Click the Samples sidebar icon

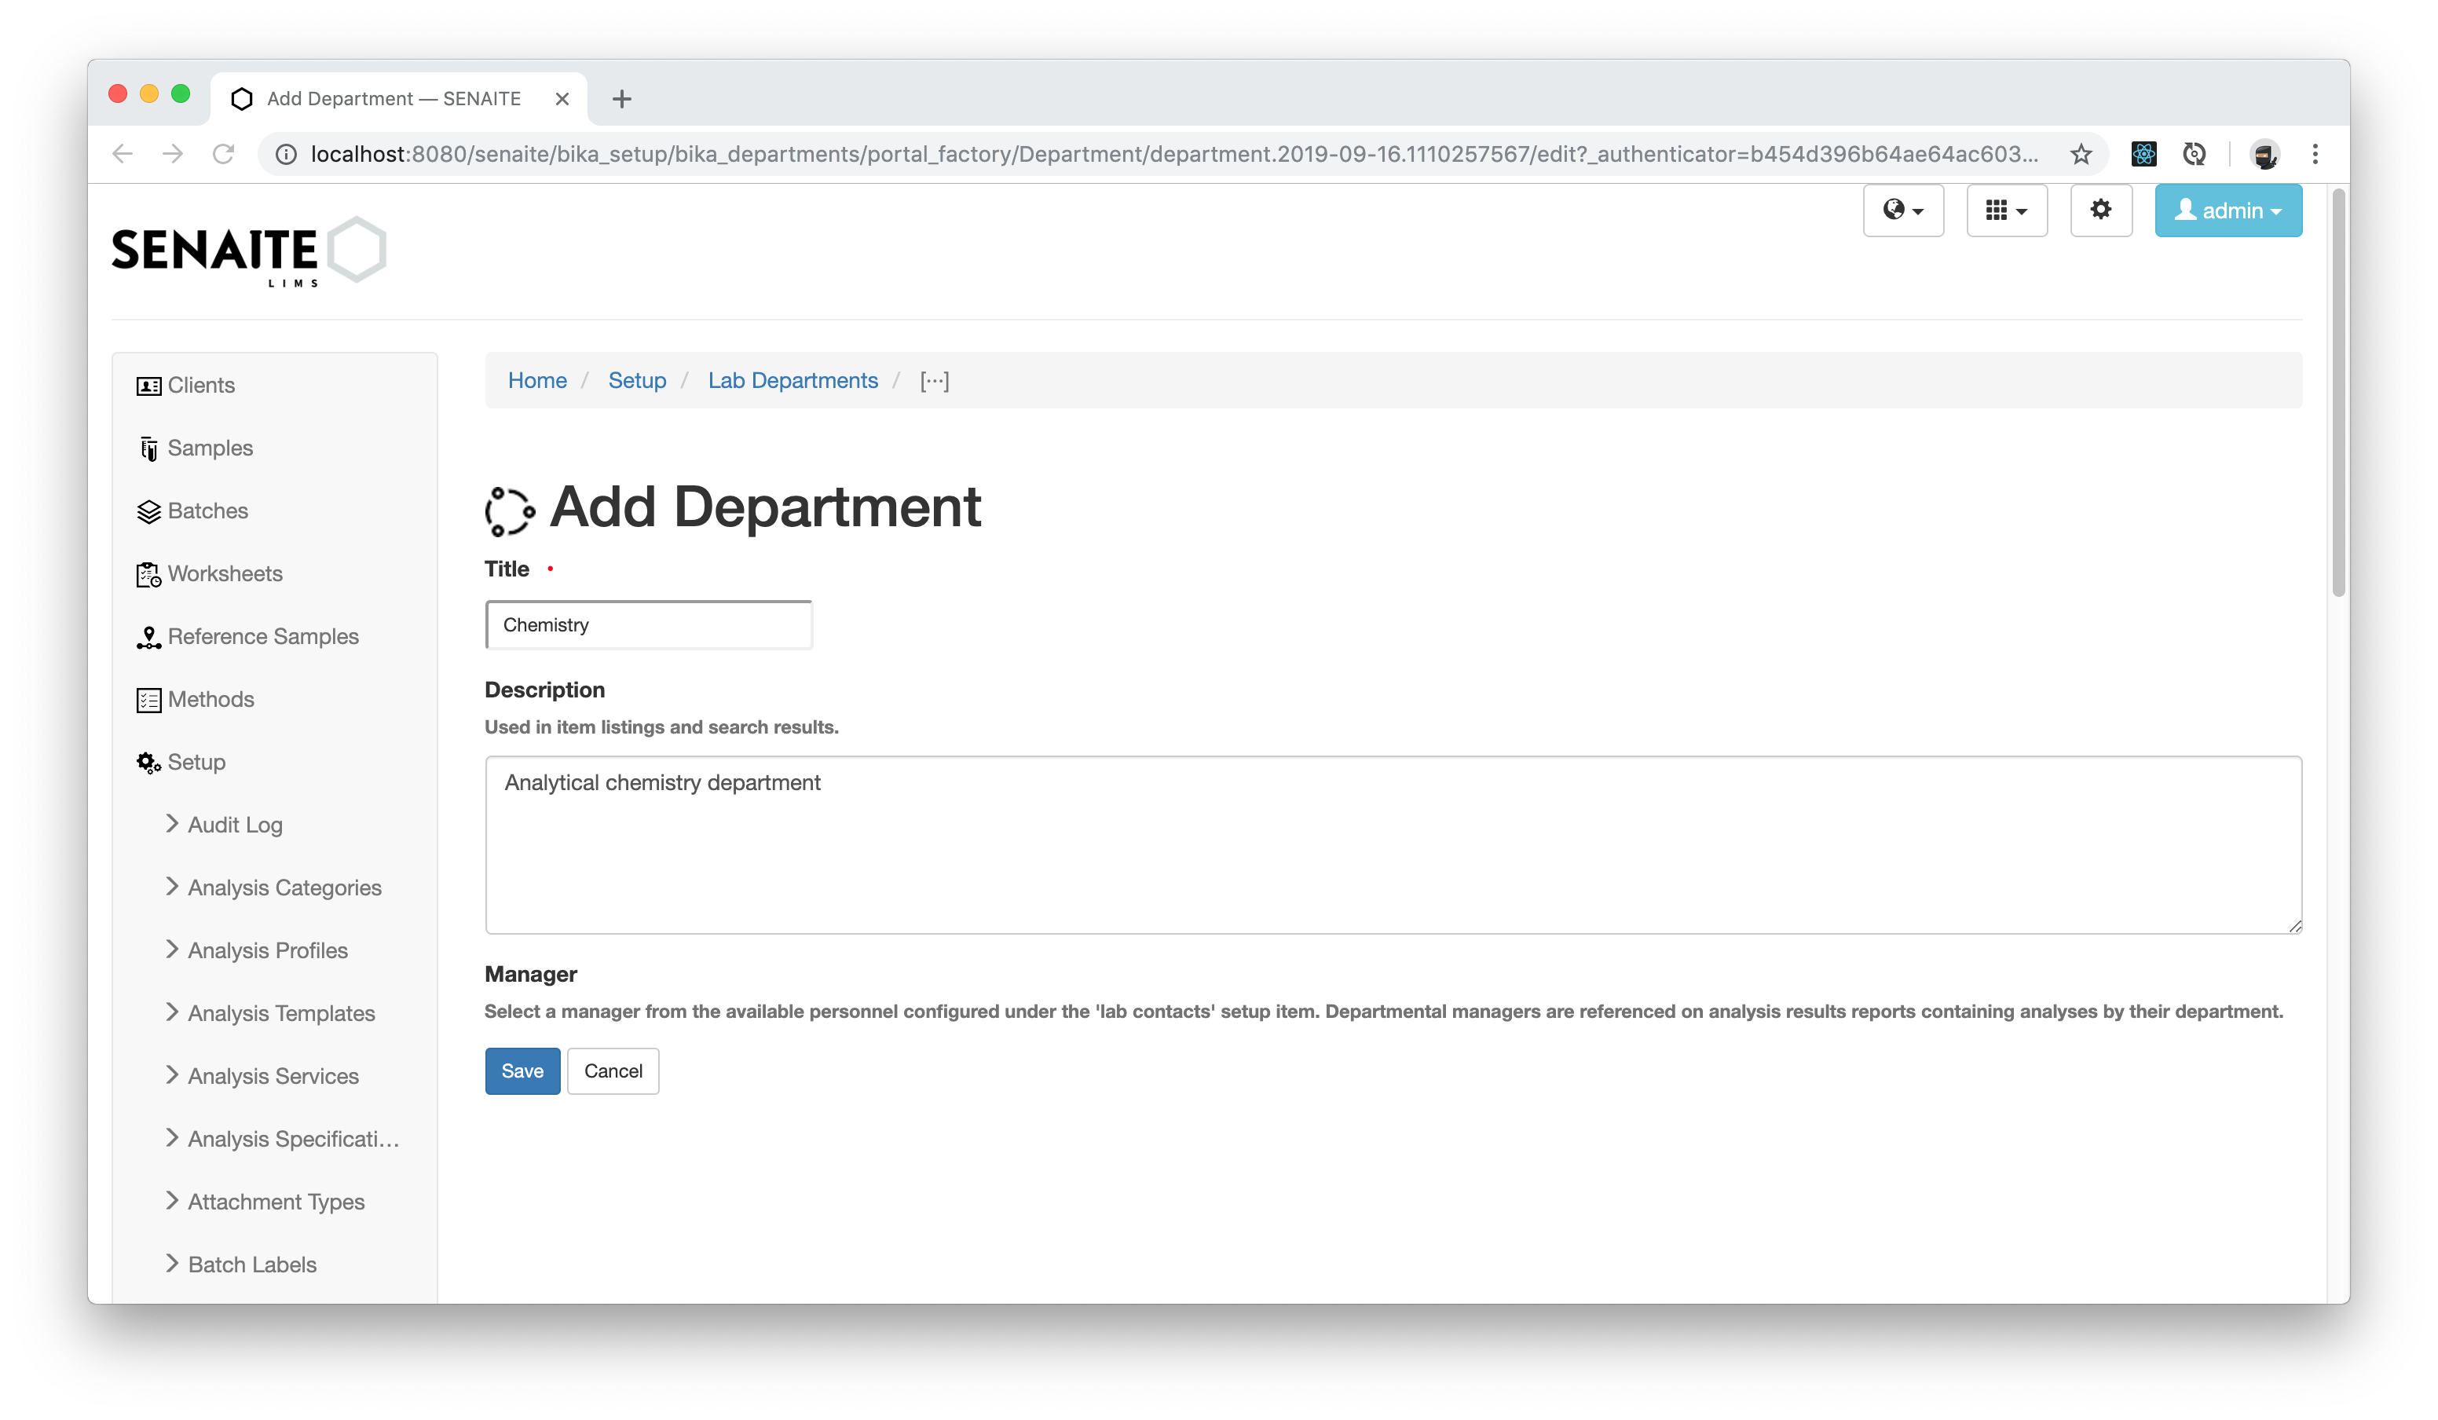pyautogui.click(x=148, y=446)
